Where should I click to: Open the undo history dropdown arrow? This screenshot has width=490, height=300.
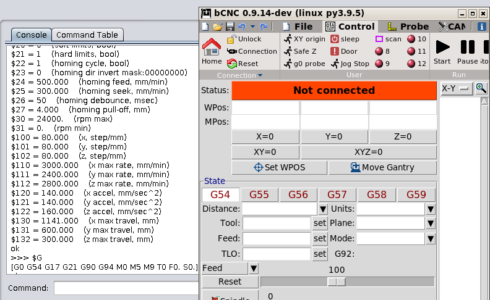coord(252,27)
